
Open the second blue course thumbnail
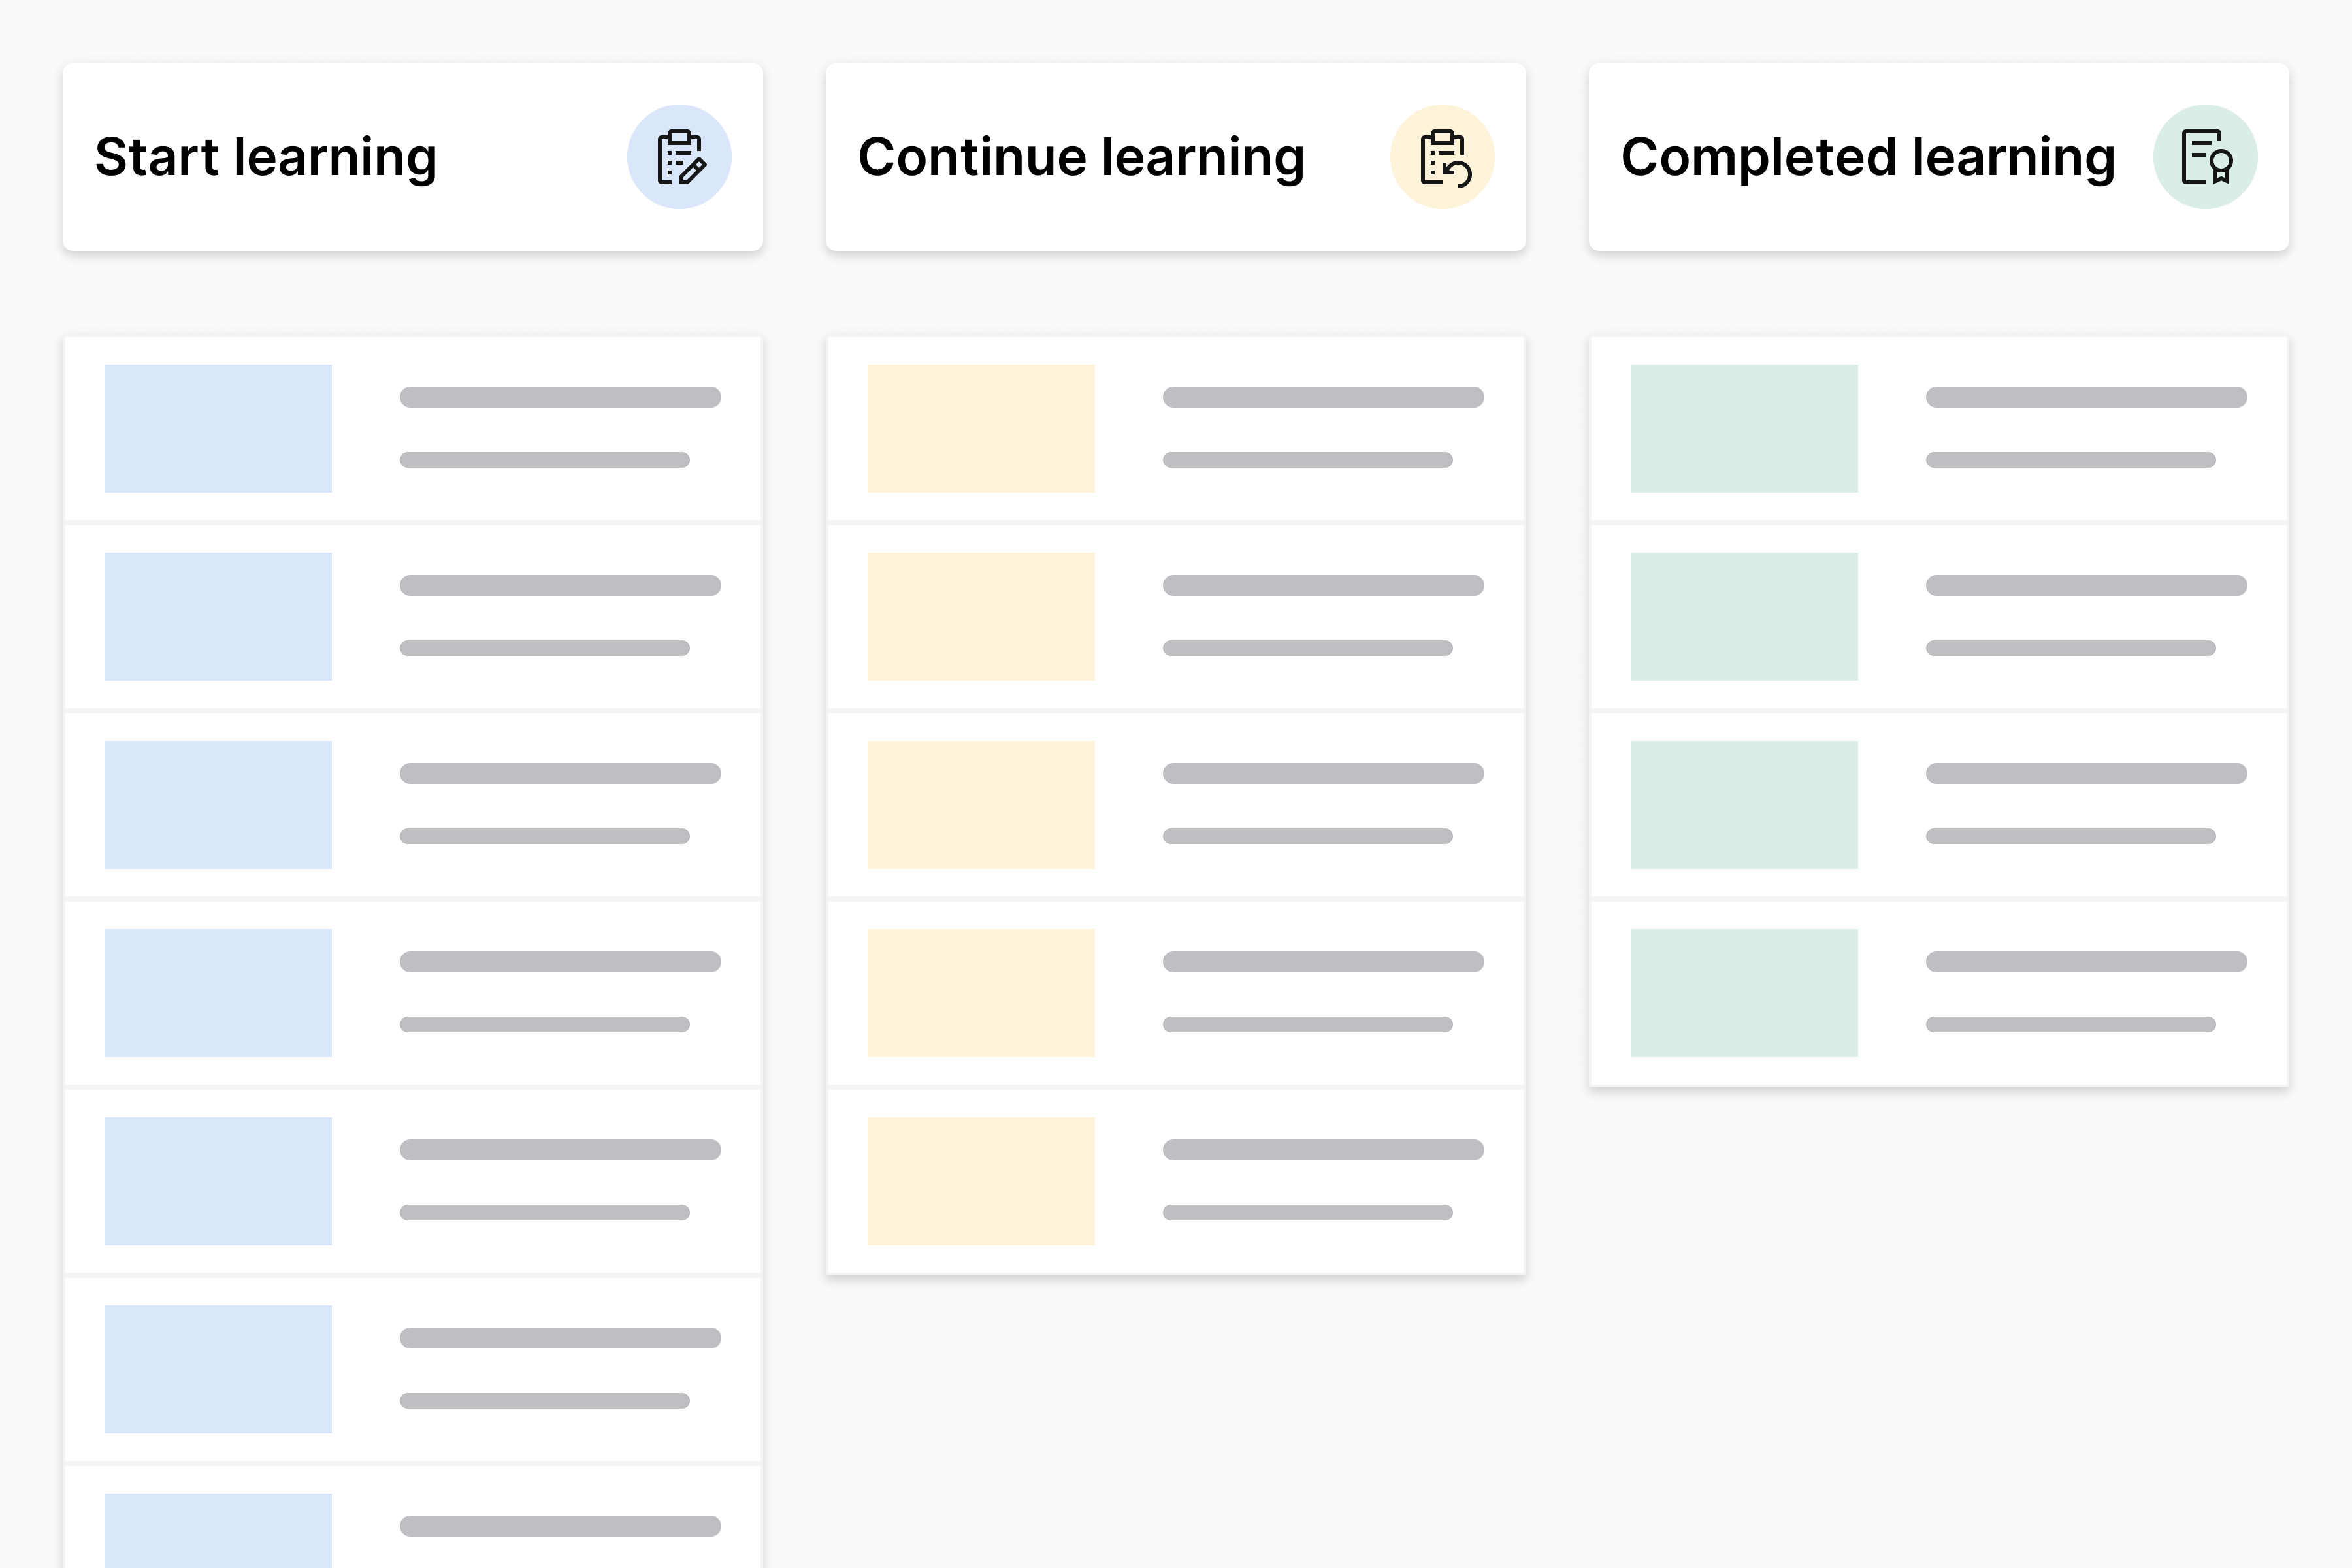coord(218,616)
